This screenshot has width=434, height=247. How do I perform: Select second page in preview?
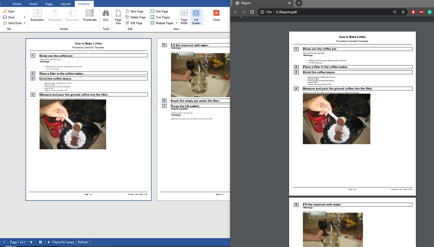pyautogui.click(x=193, y=119)
